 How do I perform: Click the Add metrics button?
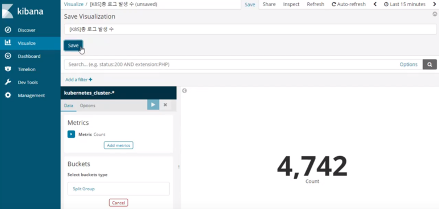pyautogui.click(x=119, y=145)
